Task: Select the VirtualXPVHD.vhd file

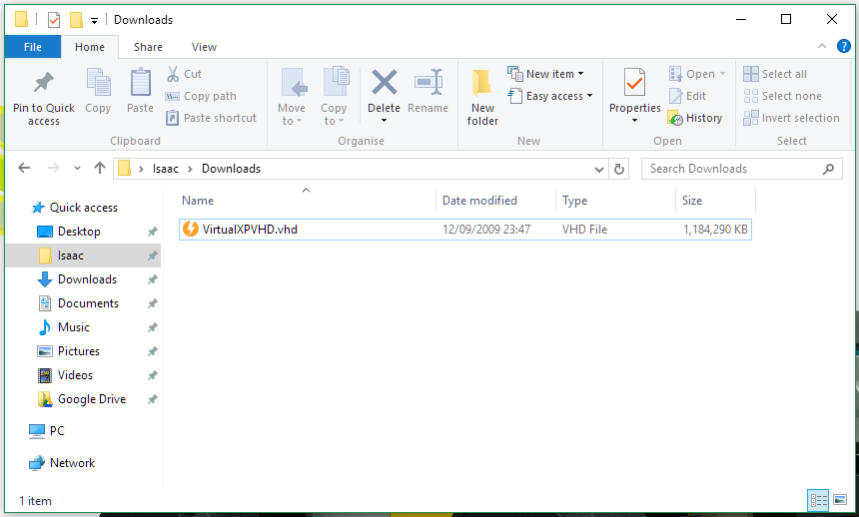Action: click(x=465, y=230)
